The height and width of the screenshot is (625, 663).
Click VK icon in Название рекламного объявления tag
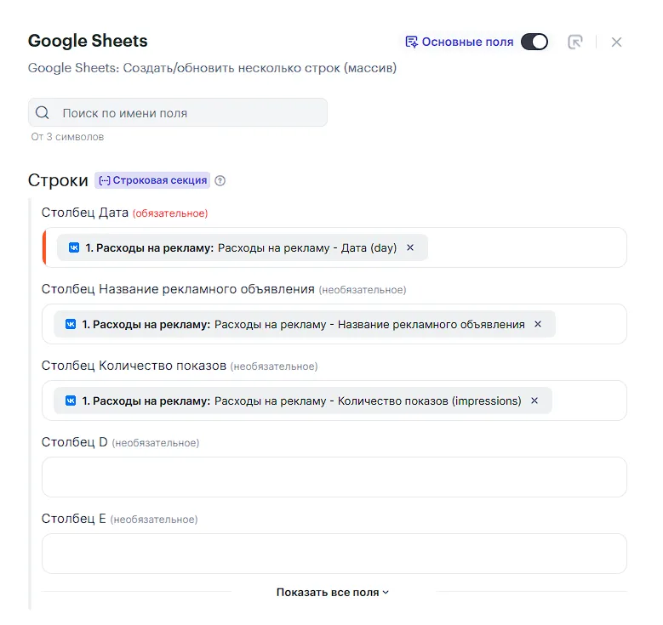click(71, 324)
